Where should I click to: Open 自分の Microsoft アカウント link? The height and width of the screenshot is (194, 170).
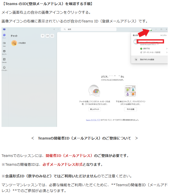click(149, 44)
